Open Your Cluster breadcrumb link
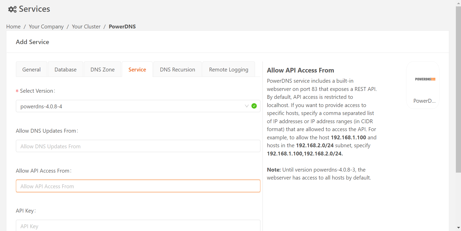The width and height of the screenshot is (461, 231). 86,27
